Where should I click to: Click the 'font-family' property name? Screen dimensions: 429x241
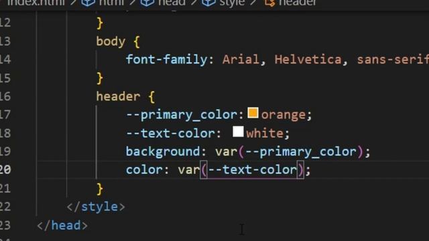167,60
